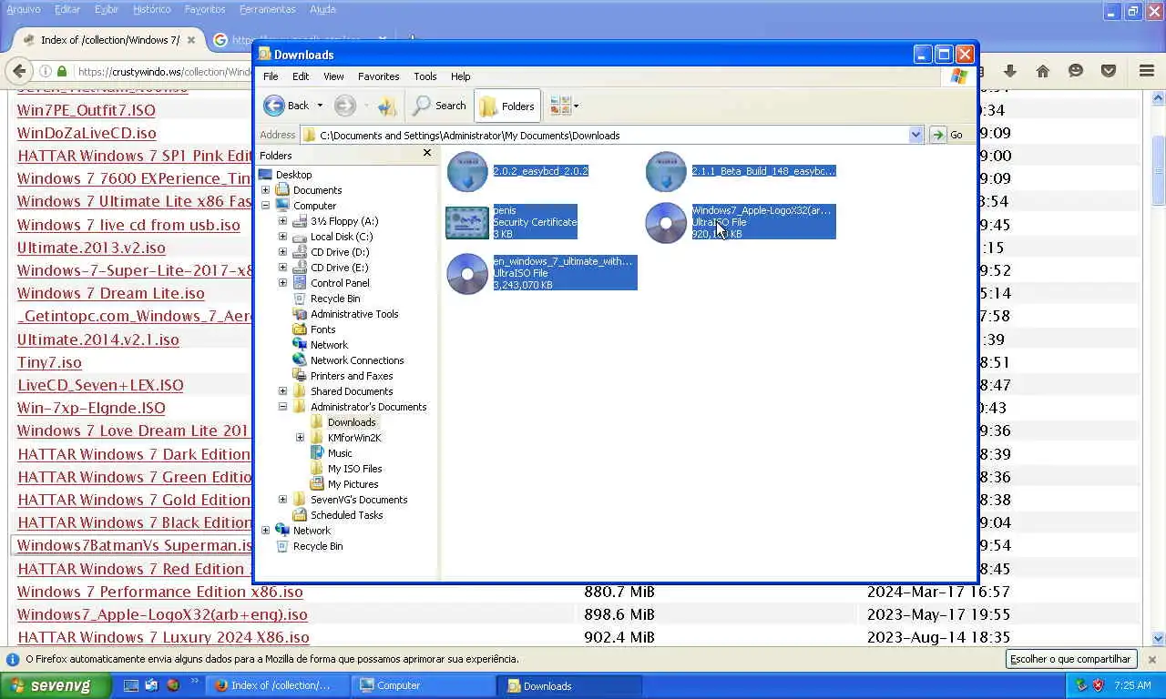The height and width of the screenshot is (699, 1166).
Task: Open the Edit menu in Downloads window
Action: pos(301,76)
